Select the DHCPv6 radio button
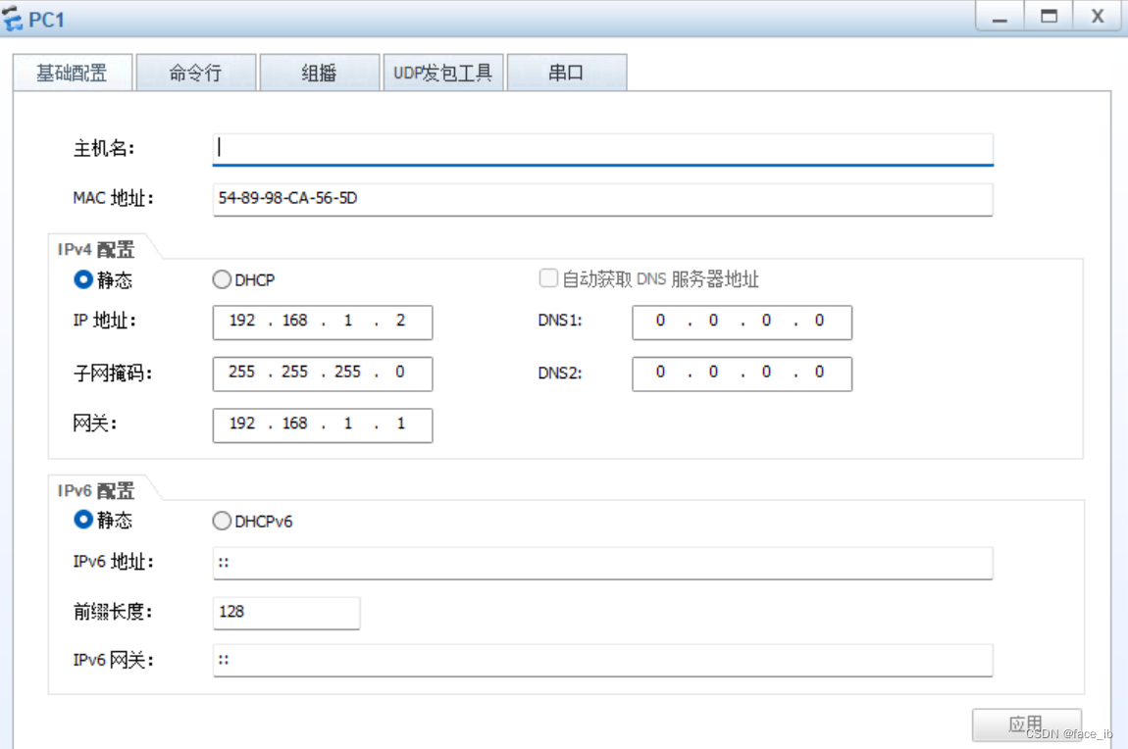Screen dimensions: 1128x749 point(222,521)
